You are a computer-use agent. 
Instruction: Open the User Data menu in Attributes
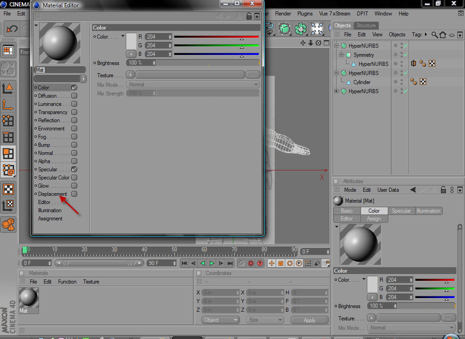(x=388, y=190)
